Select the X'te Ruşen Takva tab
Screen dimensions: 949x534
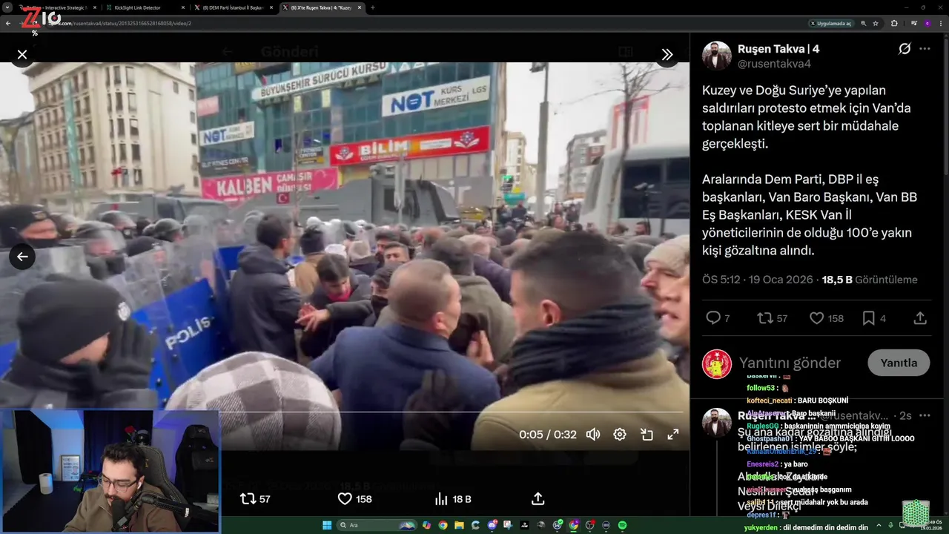click(x=322, y=7)
